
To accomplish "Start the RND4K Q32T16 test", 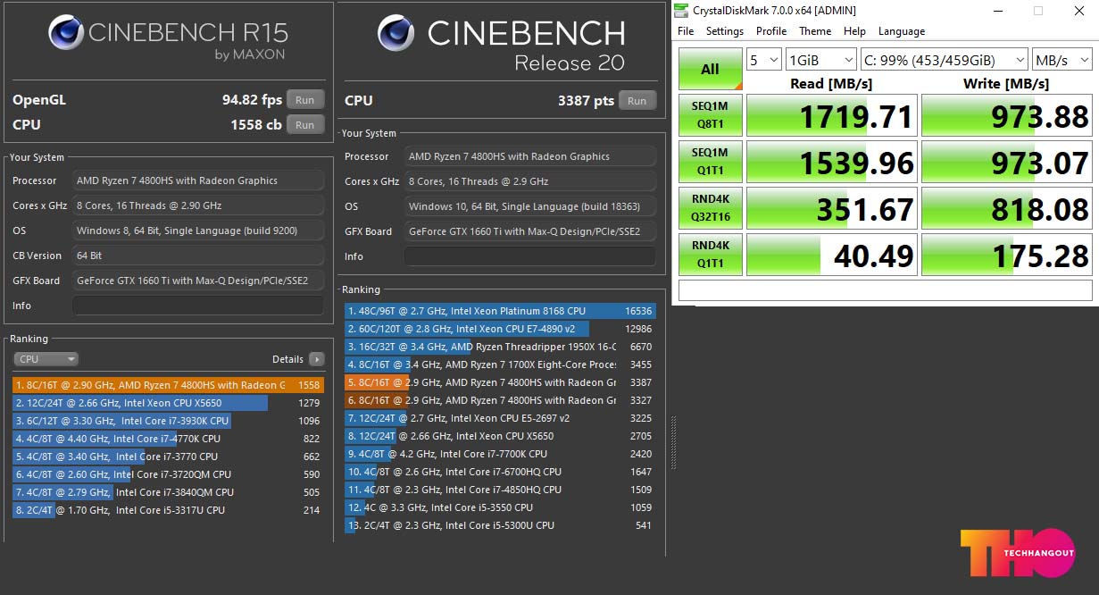I will coord(710,208).
